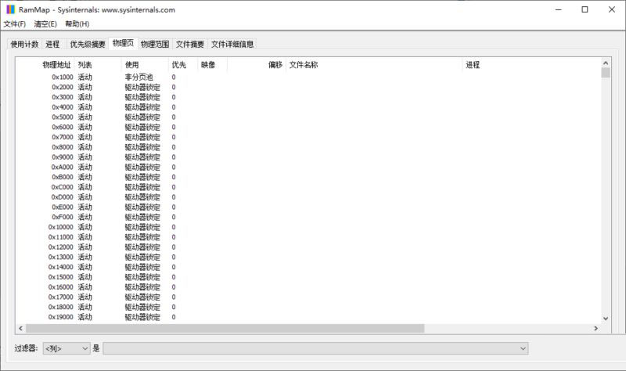
Task: Select the row with address 0x18000
Action: [308, 307]
